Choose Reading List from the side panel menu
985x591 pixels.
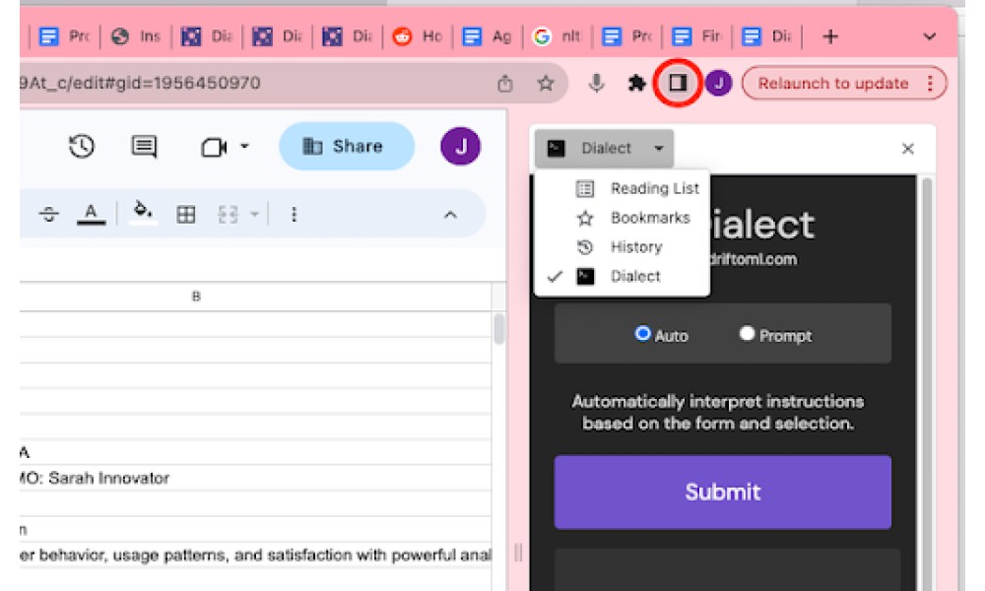pyautogui.click(x=623, y=188)
